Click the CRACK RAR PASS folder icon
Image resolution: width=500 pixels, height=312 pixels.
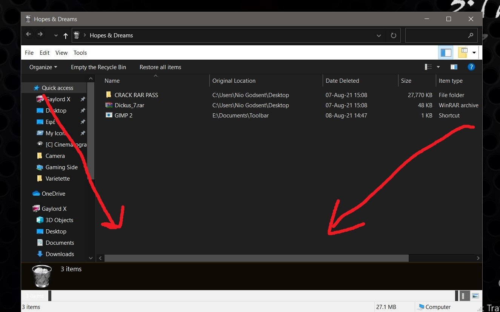click(x=108, y=95)
